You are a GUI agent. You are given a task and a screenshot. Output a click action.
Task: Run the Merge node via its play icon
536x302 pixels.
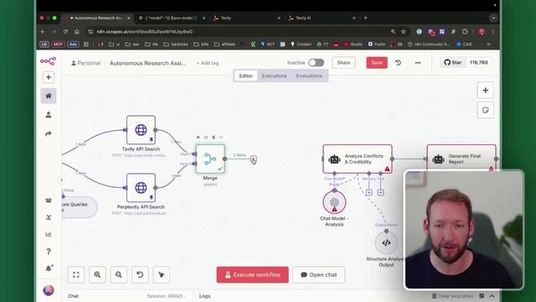click(x=198, y=138)
